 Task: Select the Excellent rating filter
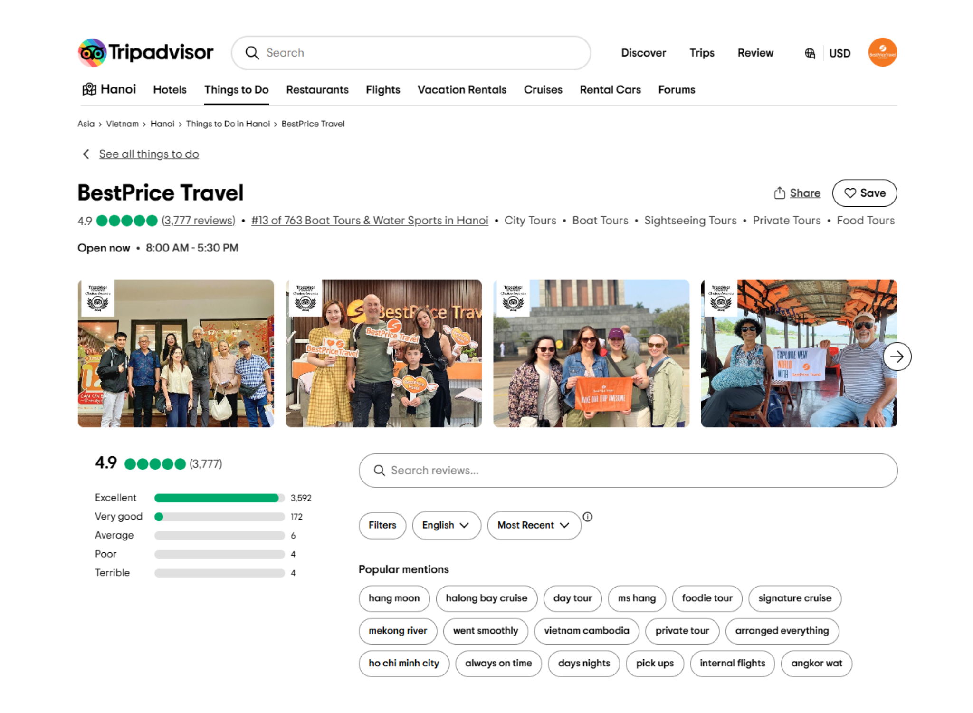tap(218, 498)
